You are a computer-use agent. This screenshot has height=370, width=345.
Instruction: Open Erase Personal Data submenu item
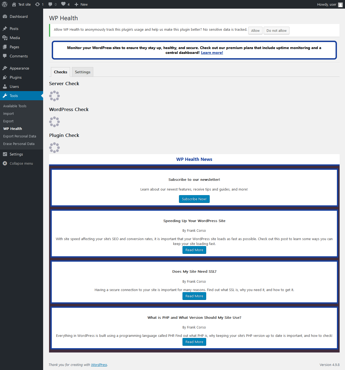pyautogui.click(x=19, y=144)
